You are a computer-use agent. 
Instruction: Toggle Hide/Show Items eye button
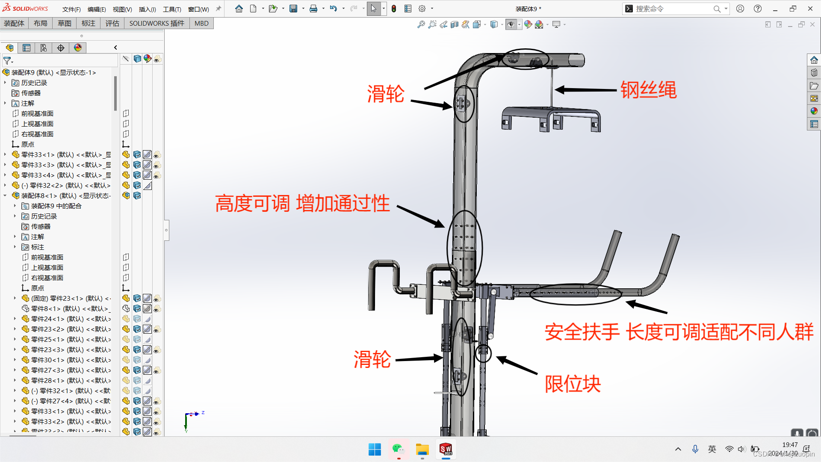[x=511, y=25]
